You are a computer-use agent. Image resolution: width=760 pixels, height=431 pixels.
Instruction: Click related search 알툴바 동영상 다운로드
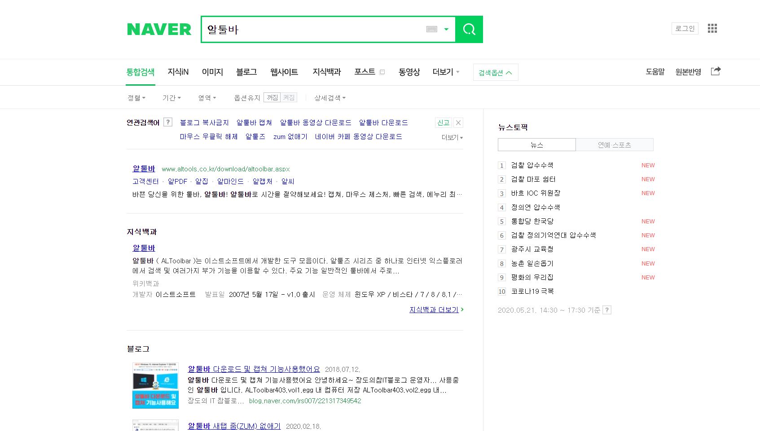point(316,122)
